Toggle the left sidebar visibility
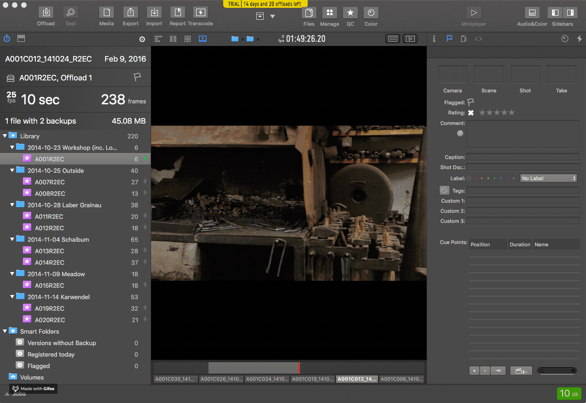The height and width of the screenshot is (403, 586). point(555,13)
